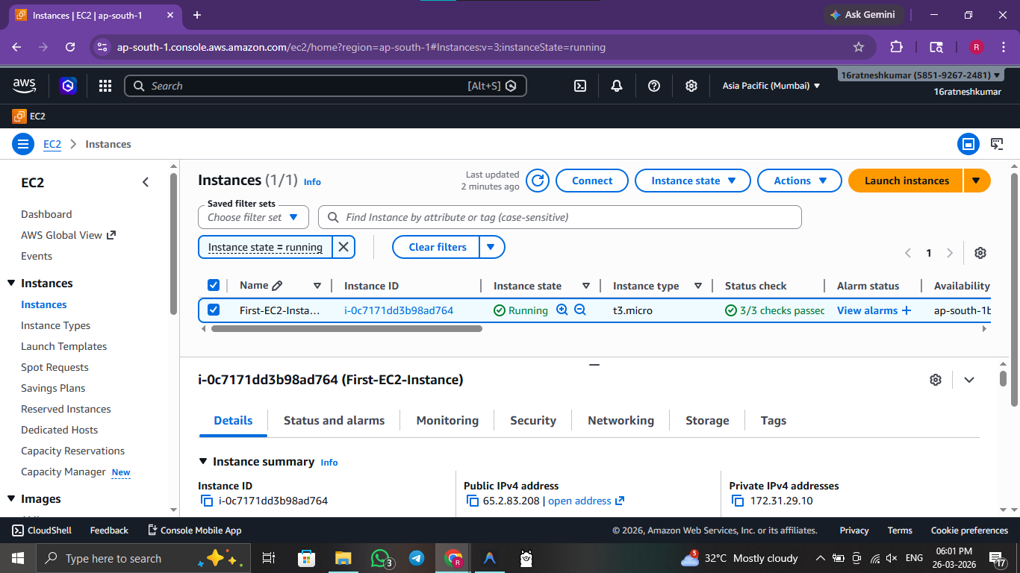Click the Launch instances button

[x=907, y=181]
